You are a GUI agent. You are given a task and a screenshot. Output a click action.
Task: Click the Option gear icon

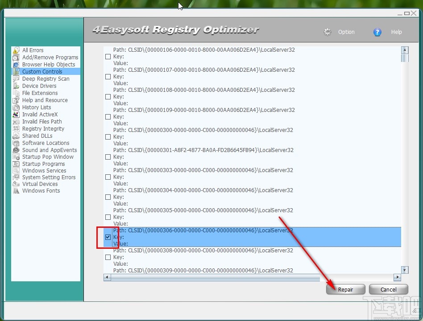pyautogui.click(x=327, y=32)
